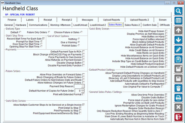Check Hide Bottles on Hand
Screen dimensions: 185x123
(x=166, y=36)
